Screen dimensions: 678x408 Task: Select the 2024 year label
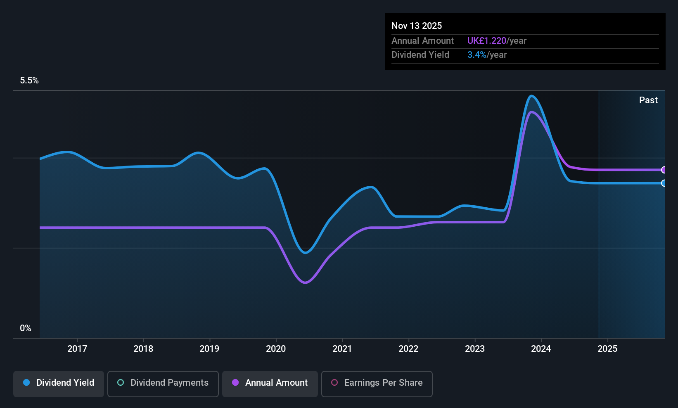pyautogui.click(x=541, y=349)
